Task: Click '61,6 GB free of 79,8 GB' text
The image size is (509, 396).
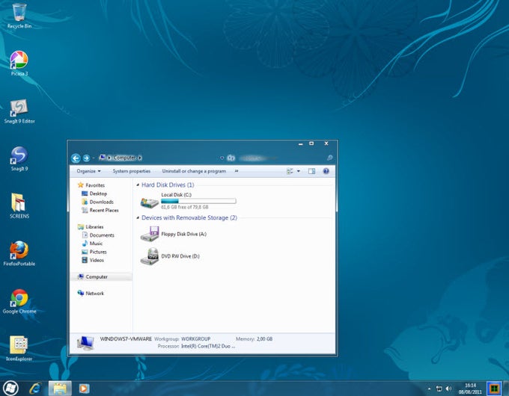Action: tap(184, 207)
